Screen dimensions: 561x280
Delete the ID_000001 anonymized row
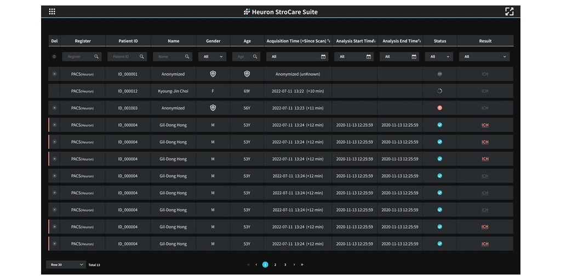[x=54, y=74]
